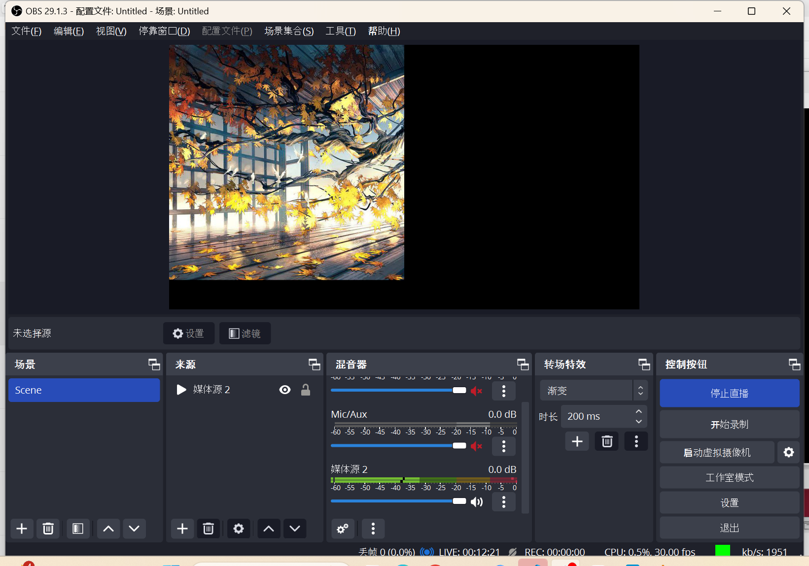The image size is (809, 566).
Task: Toggle visibility eye of 媒体源 2
Action: click(x=285, y=390)
